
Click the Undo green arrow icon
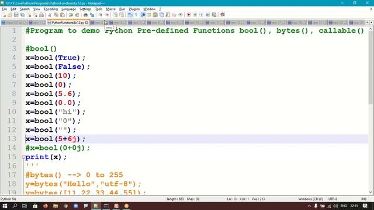pyautogui.click(x=71, y=15)
